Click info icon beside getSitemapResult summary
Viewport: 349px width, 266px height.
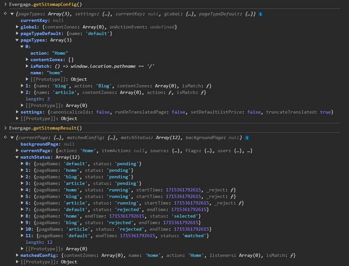pos(247,138)
